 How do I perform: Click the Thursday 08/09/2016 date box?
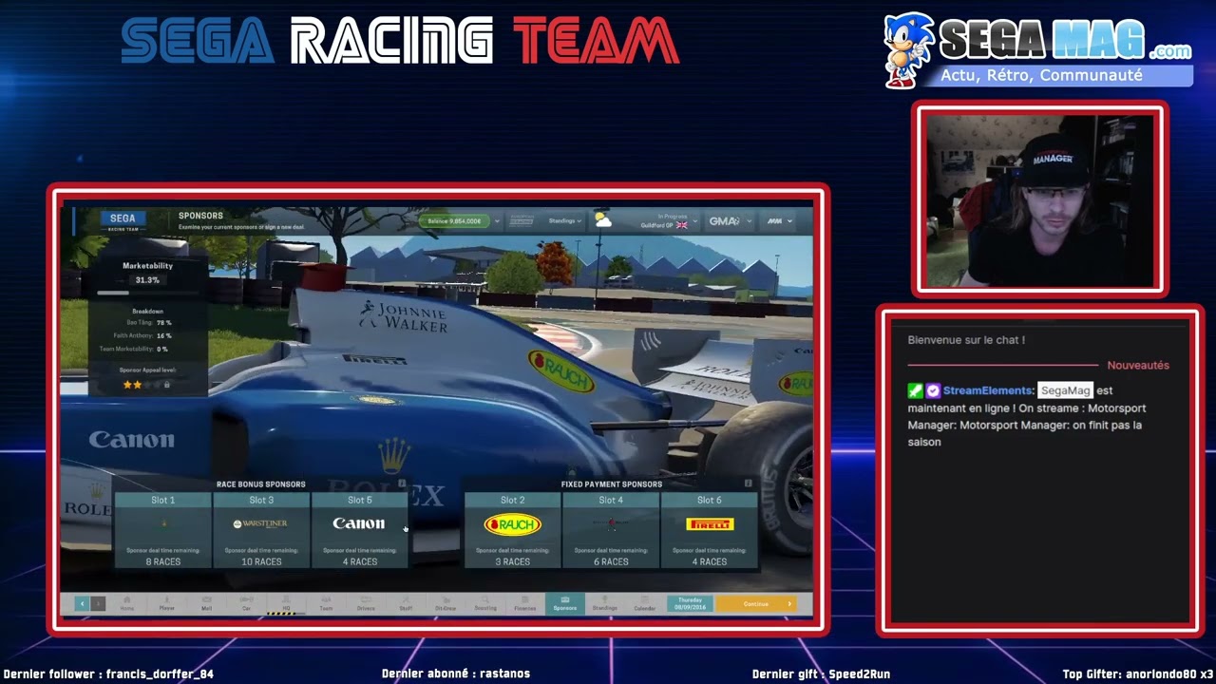(x=690, y=603)
